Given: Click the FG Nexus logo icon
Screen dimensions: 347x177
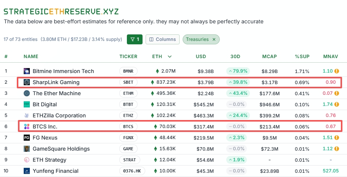Looking at the screenshot, I should (27, 138).
